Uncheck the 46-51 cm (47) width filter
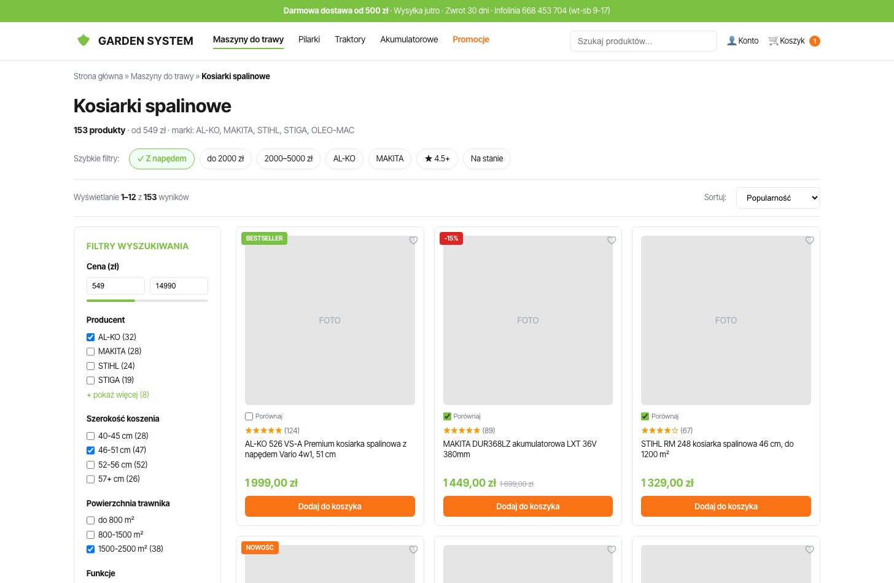The image size is (894, 583). 90,450
